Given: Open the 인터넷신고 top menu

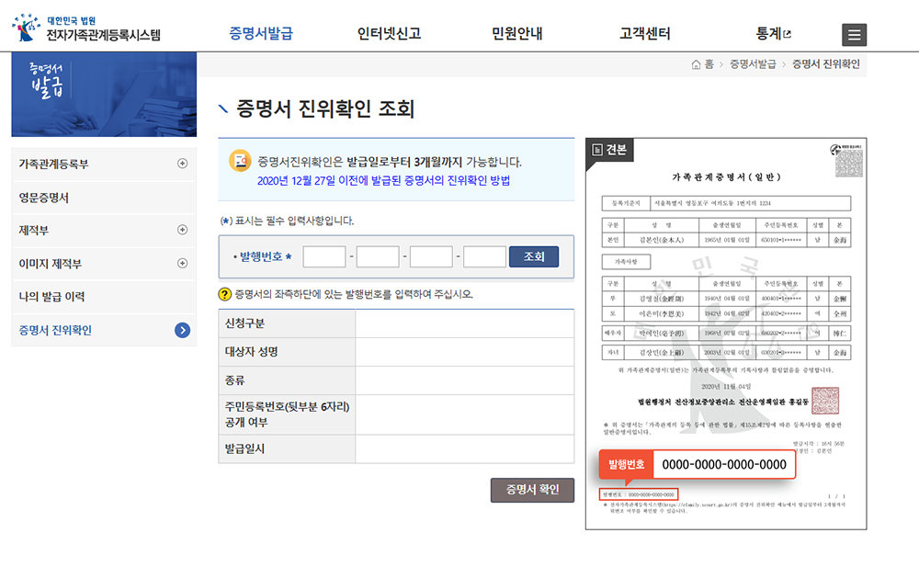Looking at the screenshot, I should [389, 34].
